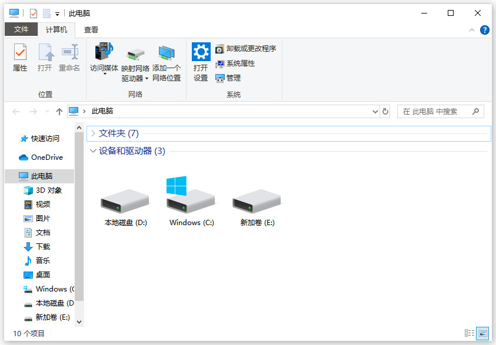
Task: Click the window system icon in title bar
Action: [14, 14]
